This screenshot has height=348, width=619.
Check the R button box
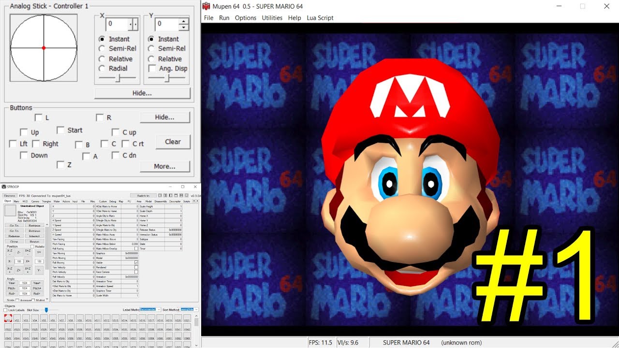[100, 117]
